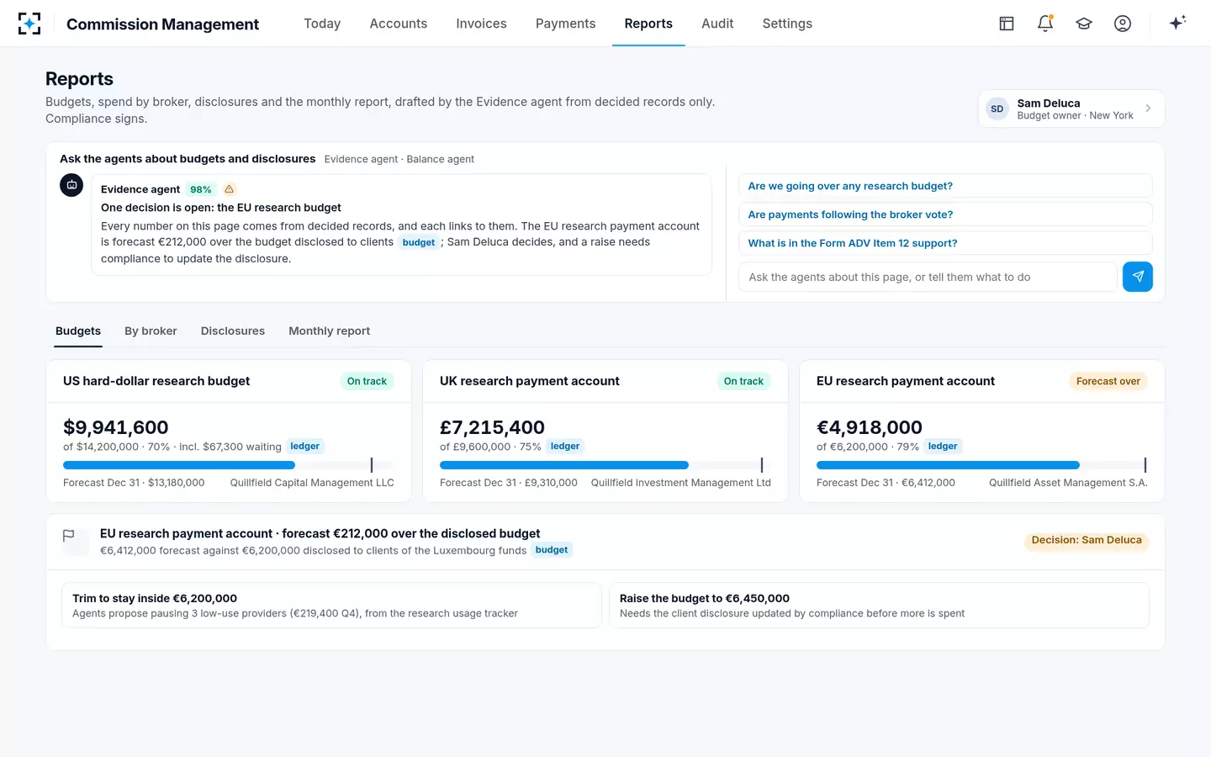
Task: Click the US hard-dollar budget progress bar
Action: tap(228, 465)
